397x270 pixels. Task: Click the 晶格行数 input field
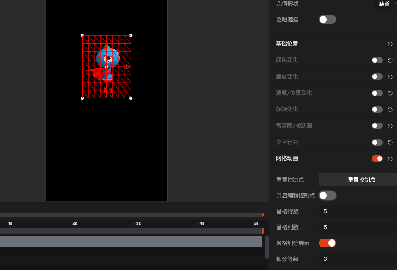tap(358, 211)
